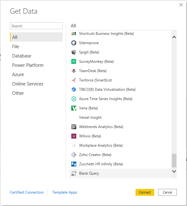Select the "Witivio (Beta)" entry
The height and width of the screenshot is (206, 187).
click(x=120, y=136)
